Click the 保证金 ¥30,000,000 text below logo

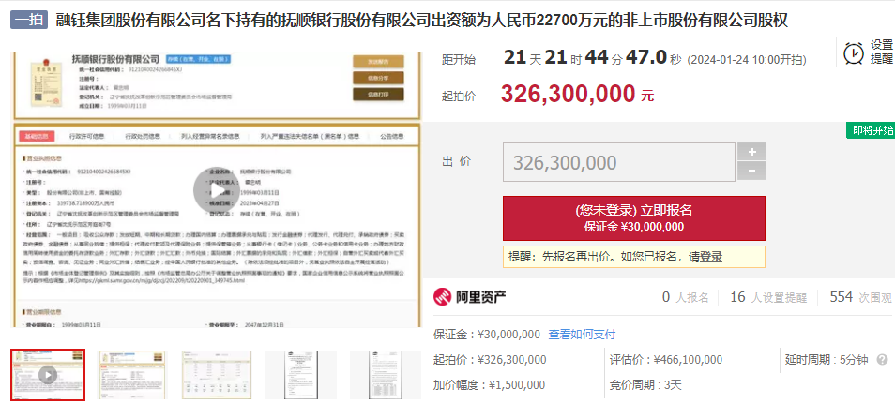coord(487,335)
